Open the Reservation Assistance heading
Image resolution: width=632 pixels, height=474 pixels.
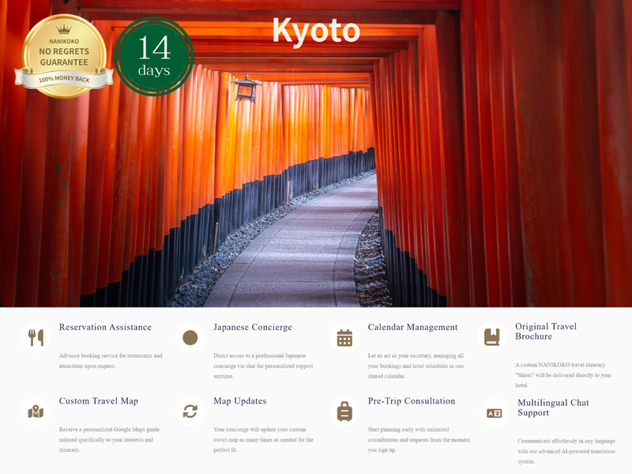click(x=105, y=327)
